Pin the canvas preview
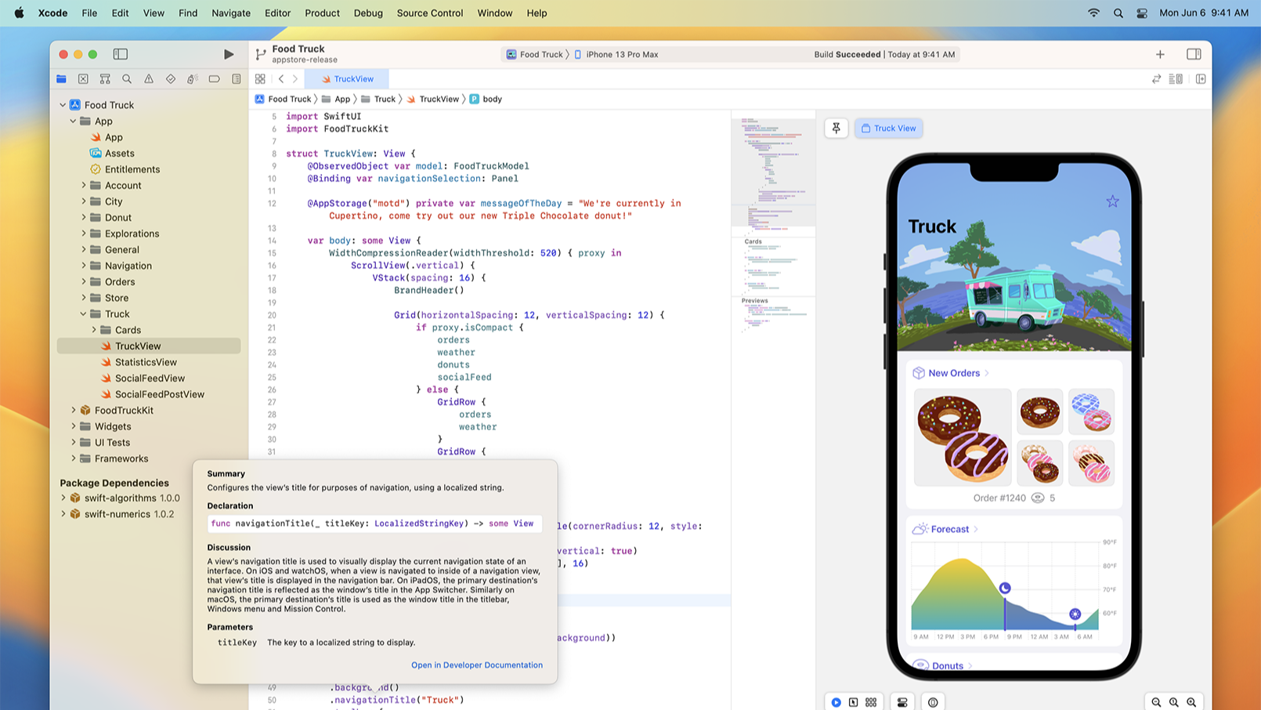The image size is (1261, 710). [836, 129]
